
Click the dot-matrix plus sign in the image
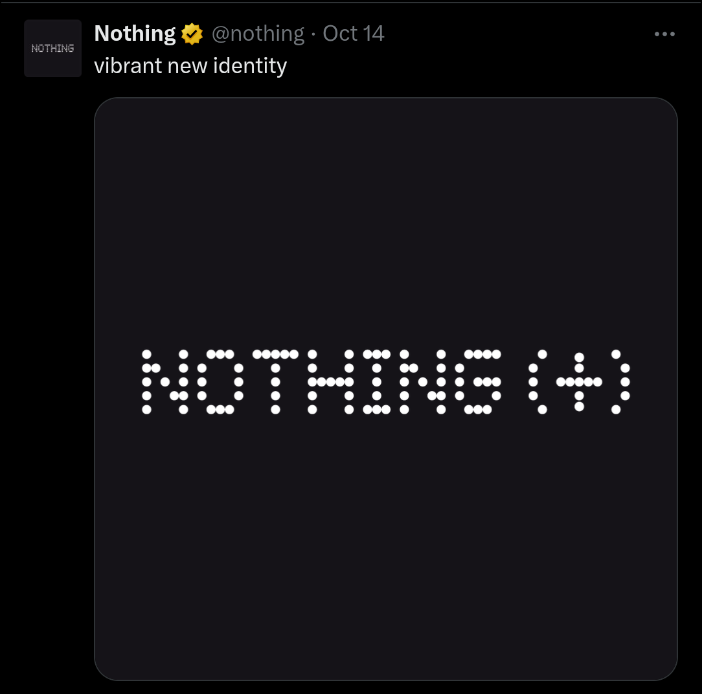click(x=579, y=382)
